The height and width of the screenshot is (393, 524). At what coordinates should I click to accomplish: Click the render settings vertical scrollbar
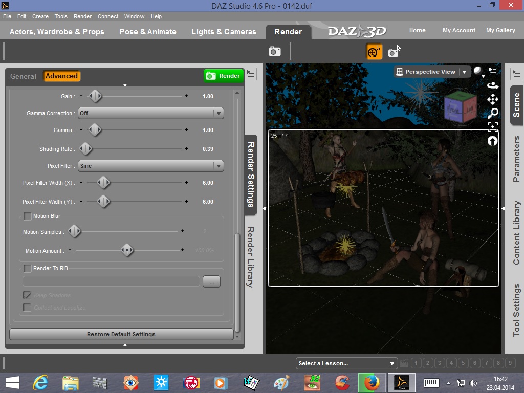point(237,282)
